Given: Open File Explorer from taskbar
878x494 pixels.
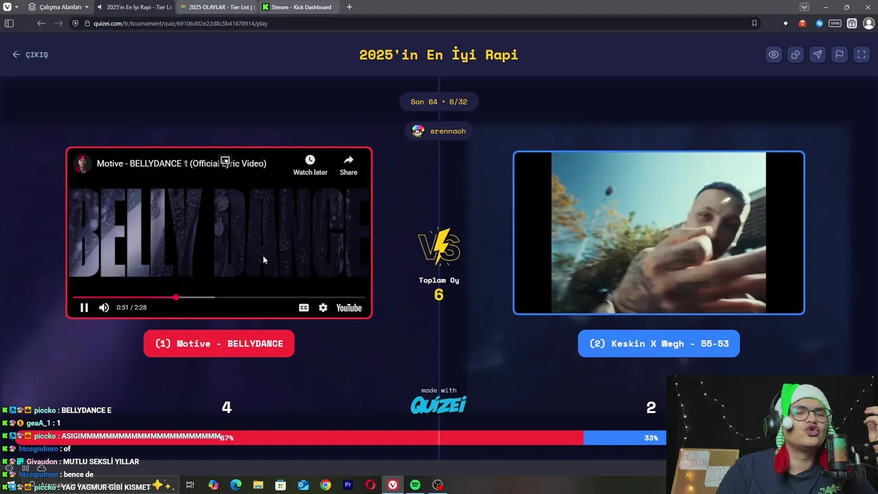Looking at the screenshot, I should (258, 485).
